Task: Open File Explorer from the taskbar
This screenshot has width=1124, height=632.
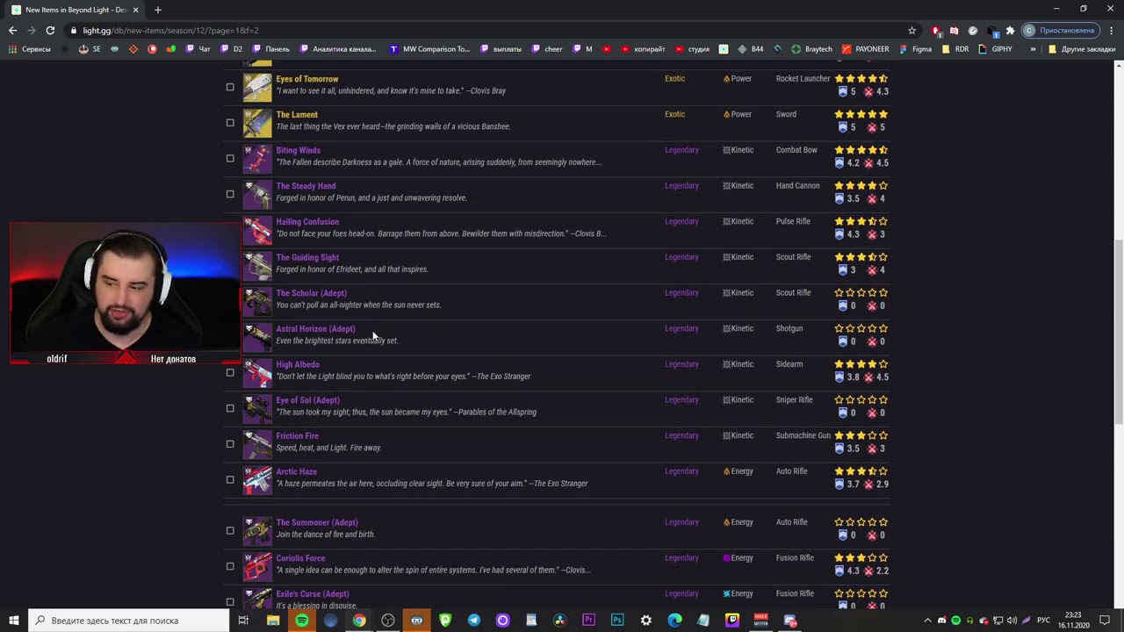Action: [x=273, y=621]
